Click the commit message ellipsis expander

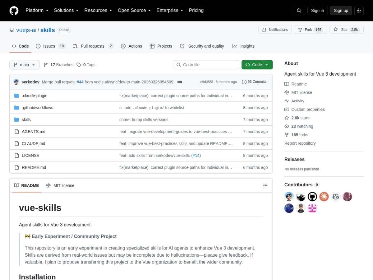[180, 82]
